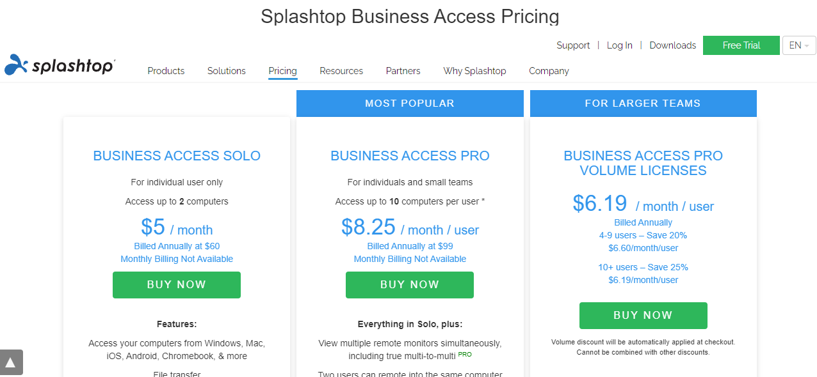The width and height of the screenshot is (817, 377).
Task: Click the Log In link
Action: pos(619,45)
